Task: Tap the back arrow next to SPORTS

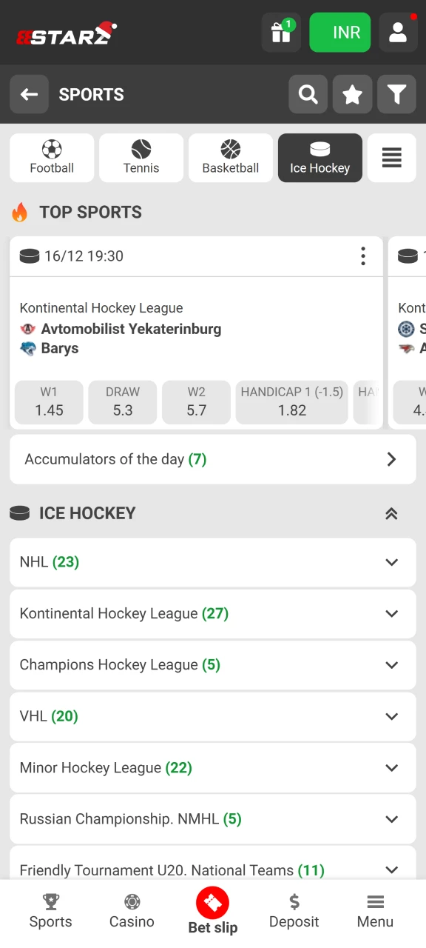Action: (29, 94)
